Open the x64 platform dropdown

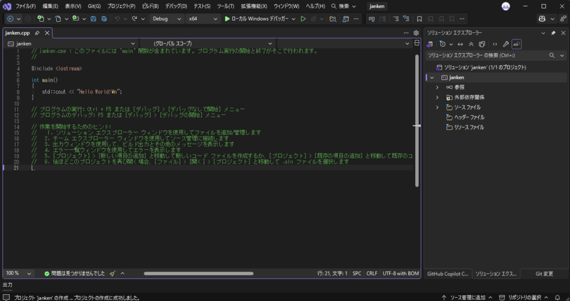pyautogui.click(x=203, y=19)
